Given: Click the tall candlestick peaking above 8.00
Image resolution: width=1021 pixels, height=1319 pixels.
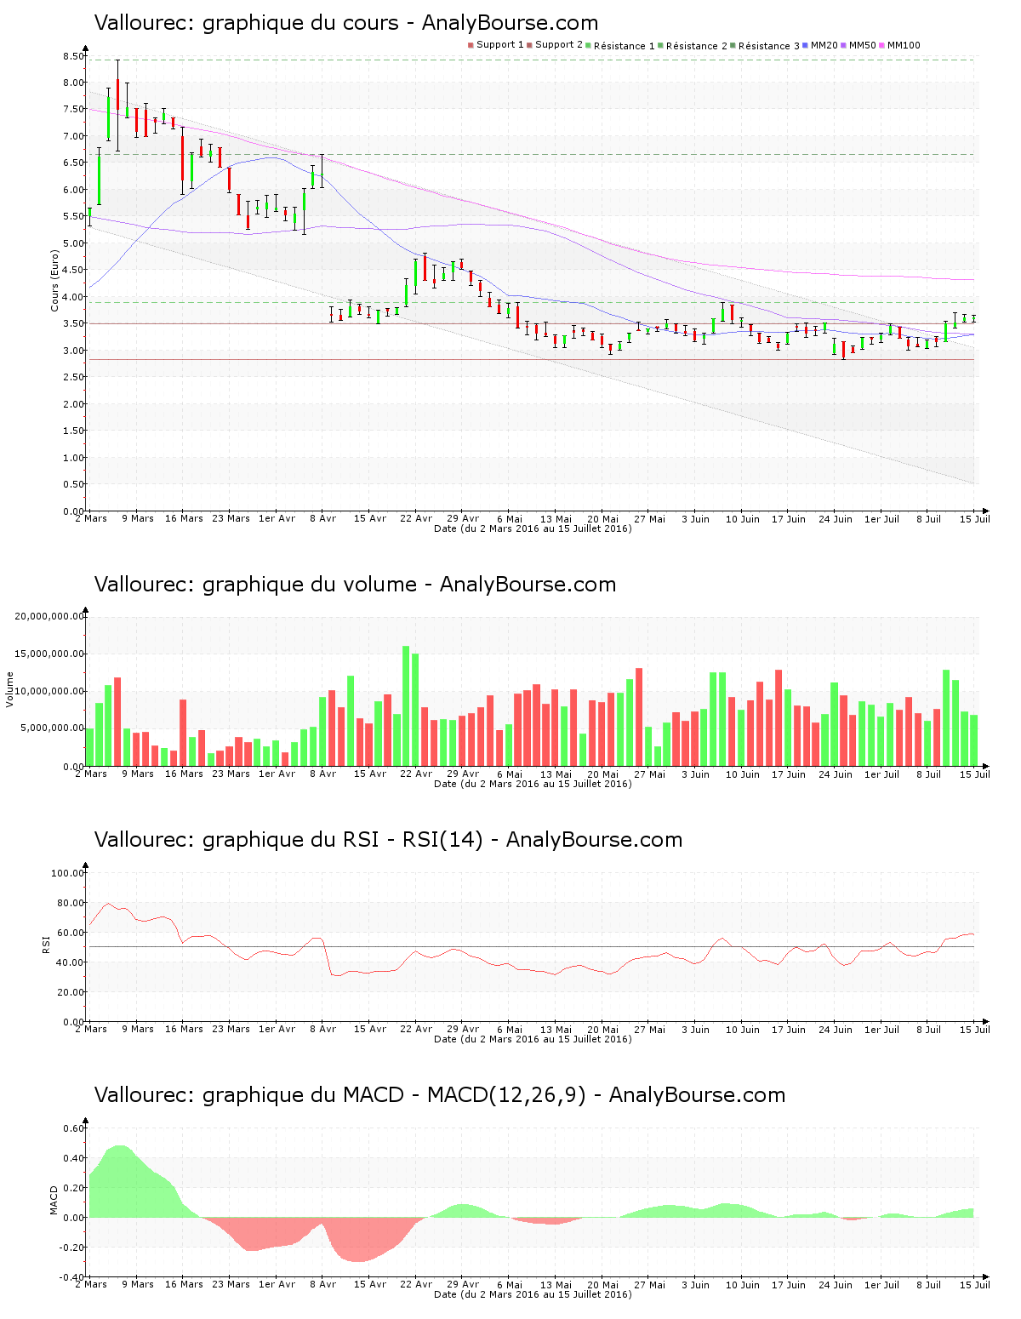Looking at the screenshot, I should point(117,106).
